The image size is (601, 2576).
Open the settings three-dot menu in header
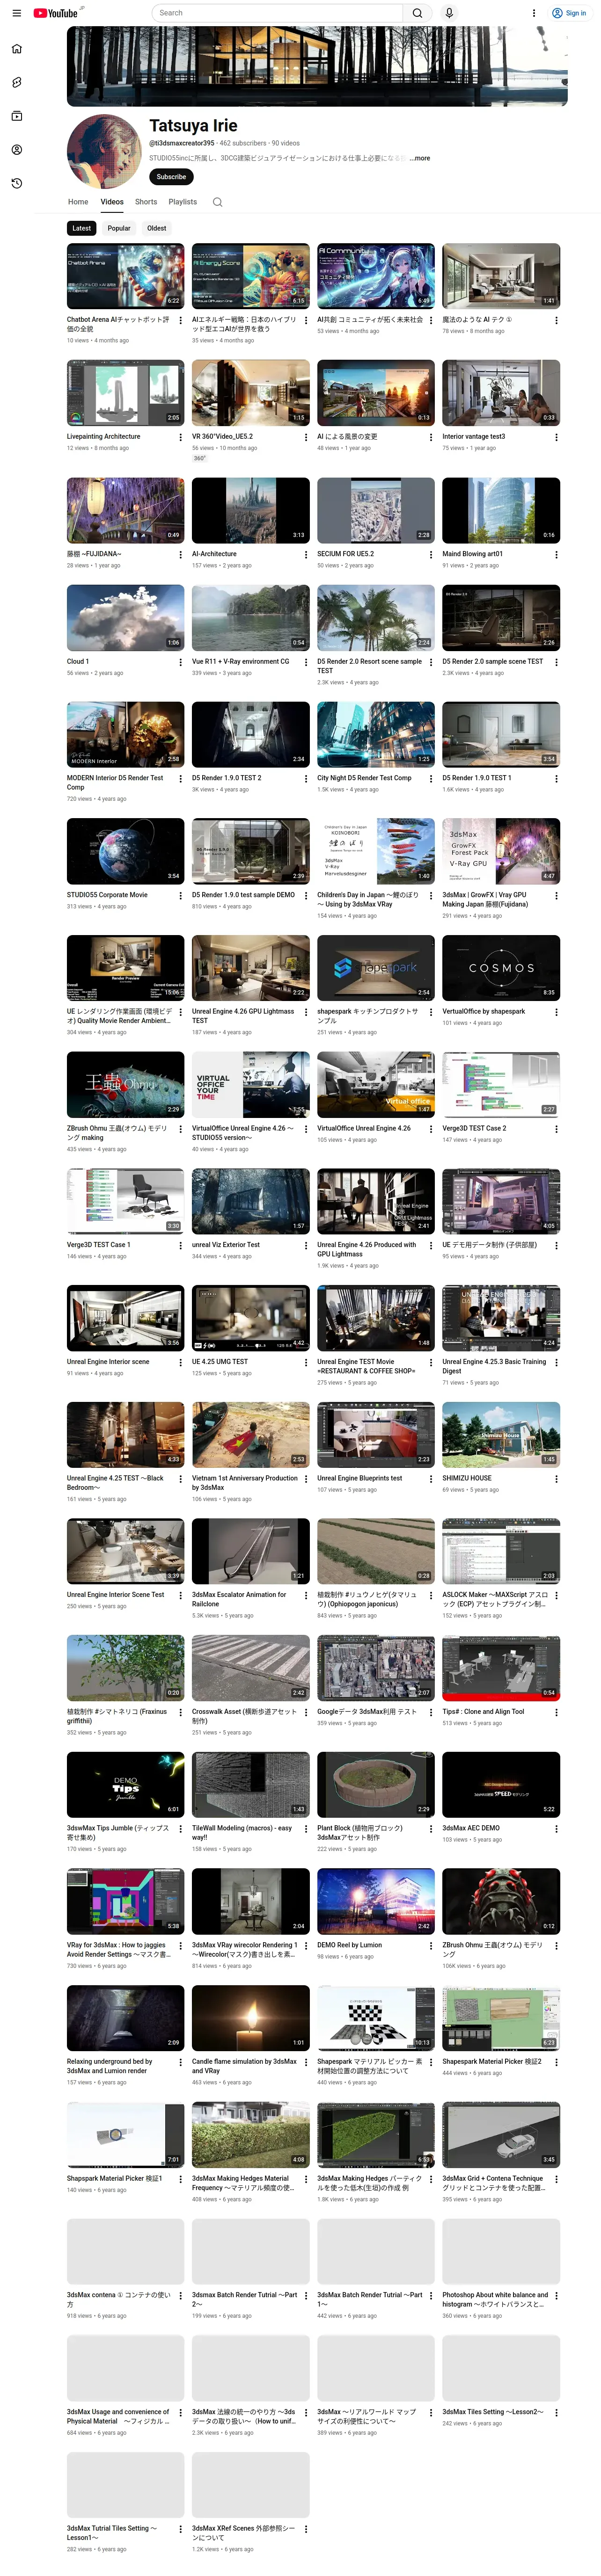[533, 13]
